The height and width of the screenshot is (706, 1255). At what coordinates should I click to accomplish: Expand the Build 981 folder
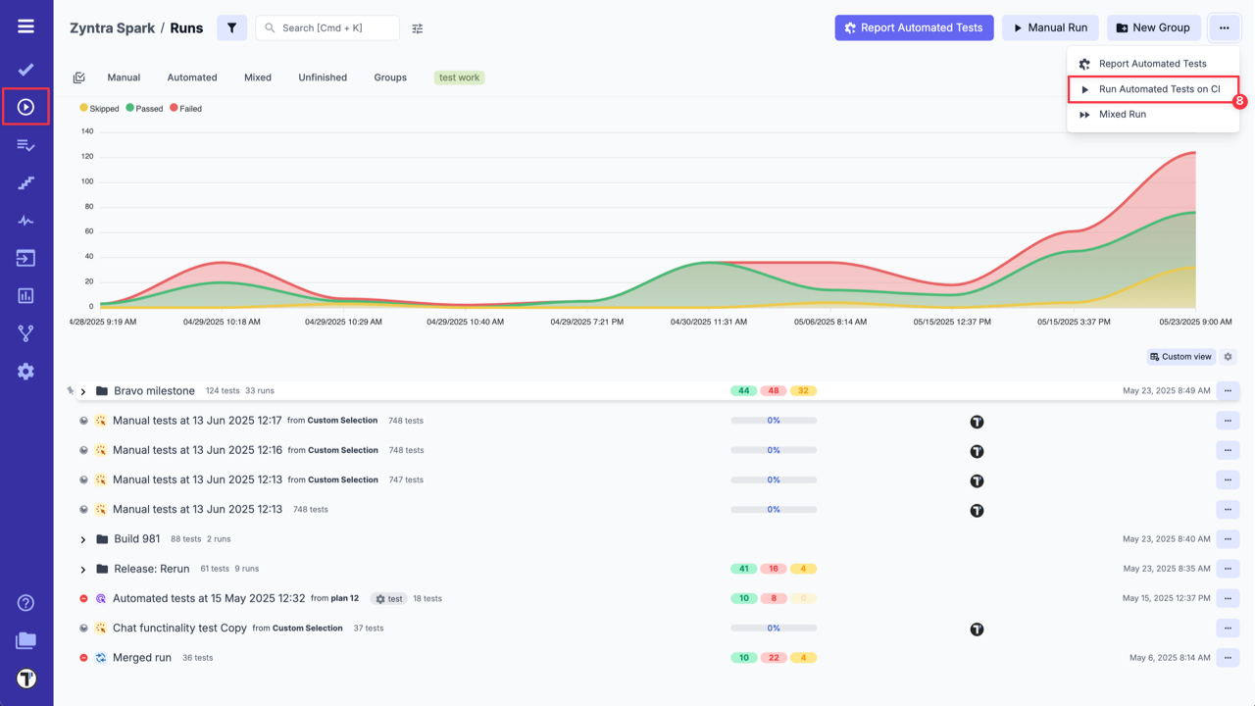pyautogui.click(x=83, y=539)
